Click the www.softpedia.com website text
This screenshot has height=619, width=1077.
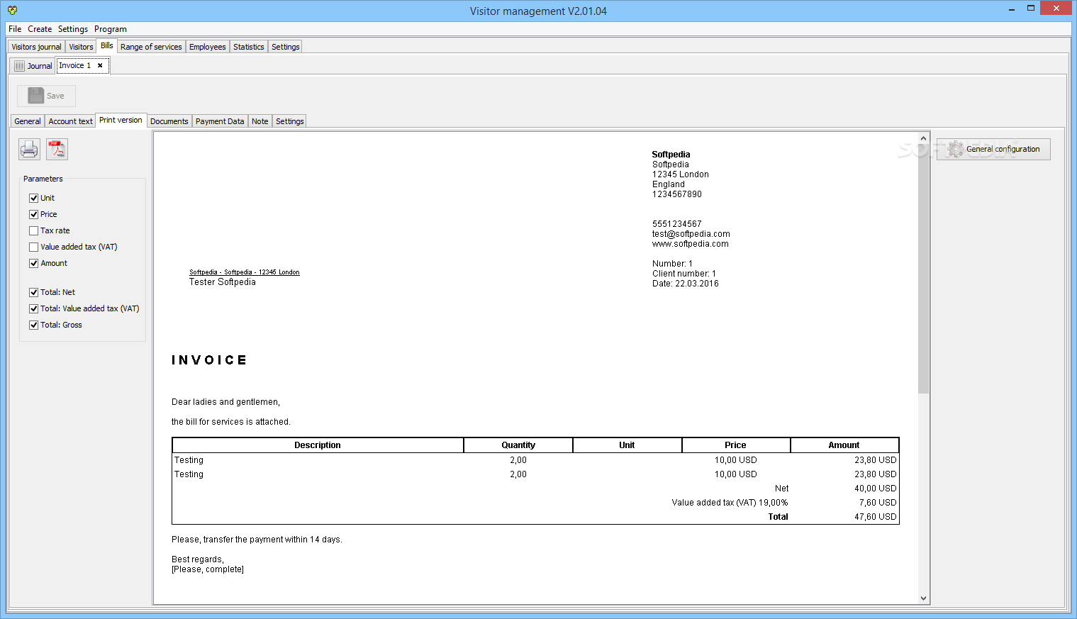tap(691, 244)
